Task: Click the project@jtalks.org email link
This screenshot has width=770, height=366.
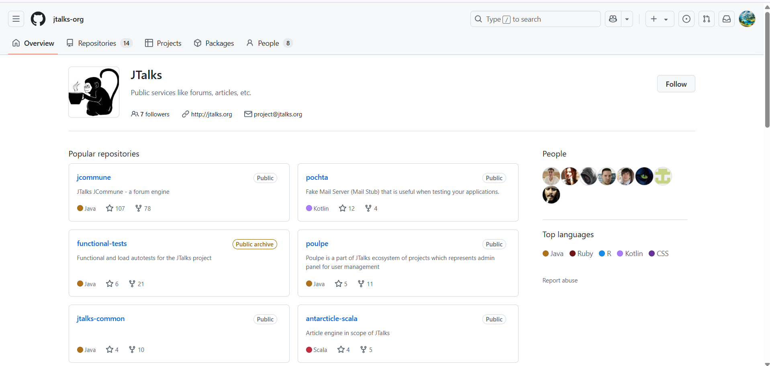Action: [x=278, y=114]
